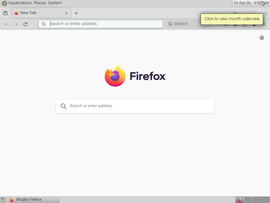This screenshot has height=203, width=270.
Task: Switch to the second workspace in the switcher
Action: click(x=248, y=200)
